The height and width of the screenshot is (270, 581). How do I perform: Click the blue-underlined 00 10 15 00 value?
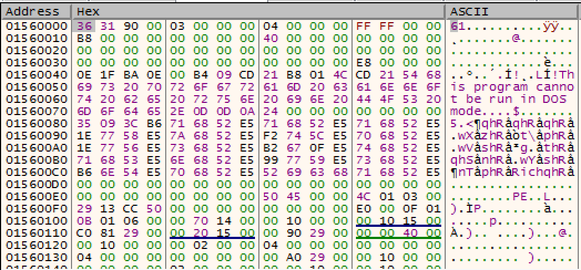click(x=397, y=221)
